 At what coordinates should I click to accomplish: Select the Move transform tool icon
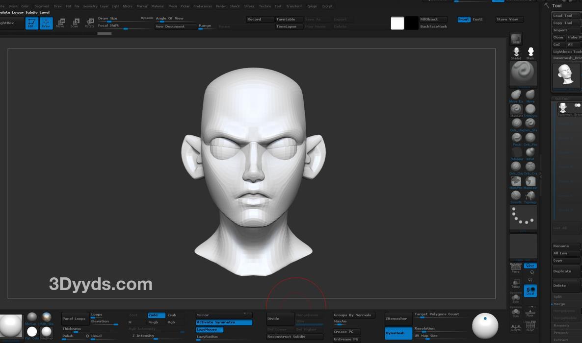tap(60, 23)
